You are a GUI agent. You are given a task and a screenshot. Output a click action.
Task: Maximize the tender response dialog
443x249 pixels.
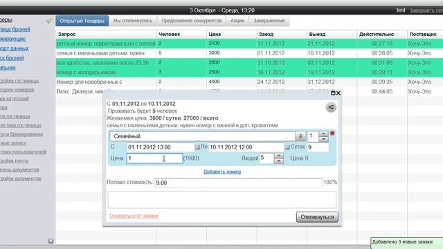[333, 93]
